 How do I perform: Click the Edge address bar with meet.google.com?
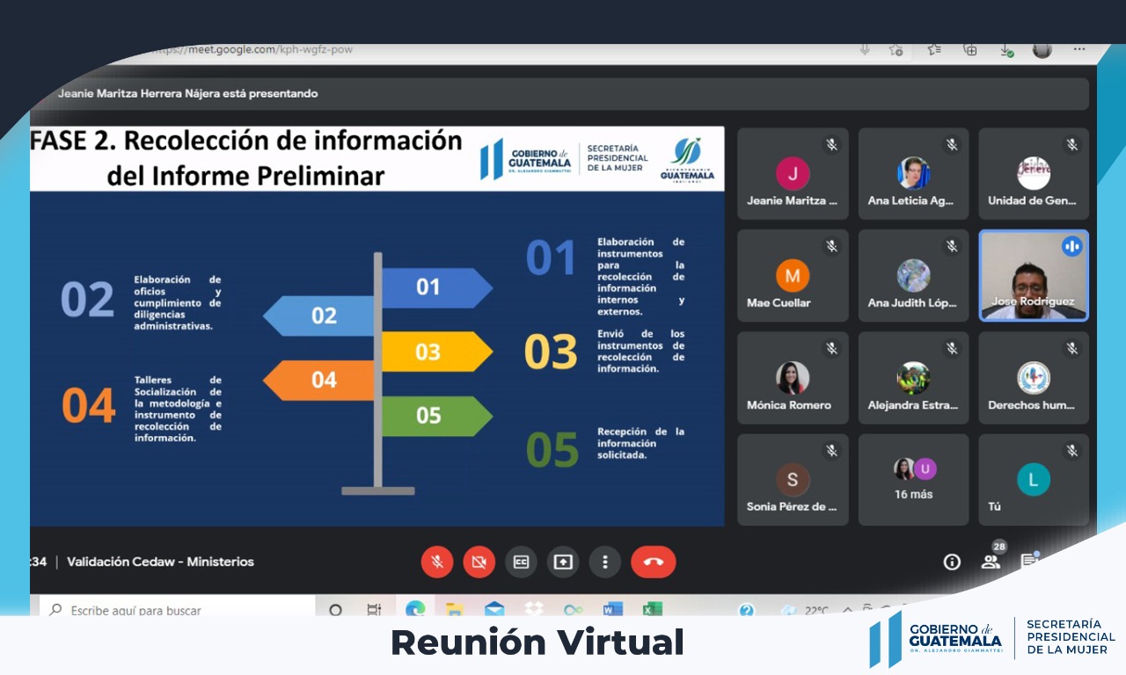pos(440,50)
